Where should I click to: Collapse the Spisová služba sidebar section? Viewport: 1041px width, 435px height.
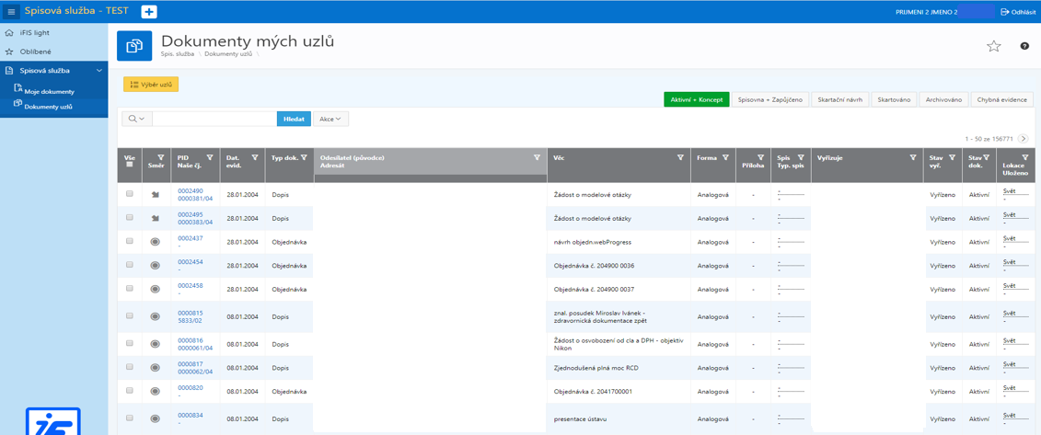click(x=98, y=70)
